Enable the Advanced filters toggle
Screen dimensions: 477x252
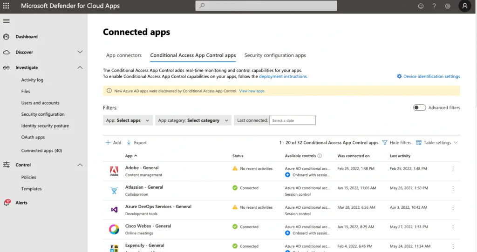(419, 107)
